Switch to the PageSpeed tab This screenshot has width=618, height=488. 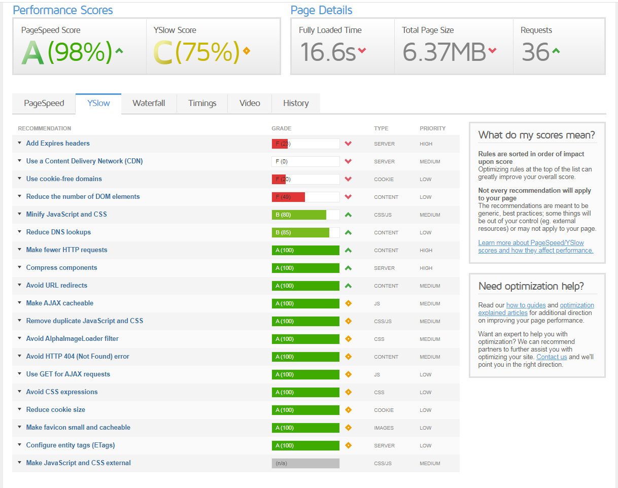pyautogui.click(x=44, y=103)
